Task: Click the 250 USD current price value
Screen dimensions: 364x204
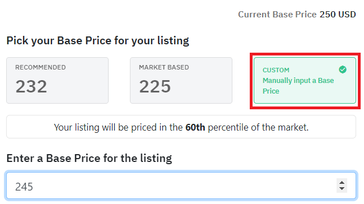Action: pyautogui.click(x=338, y=15)
